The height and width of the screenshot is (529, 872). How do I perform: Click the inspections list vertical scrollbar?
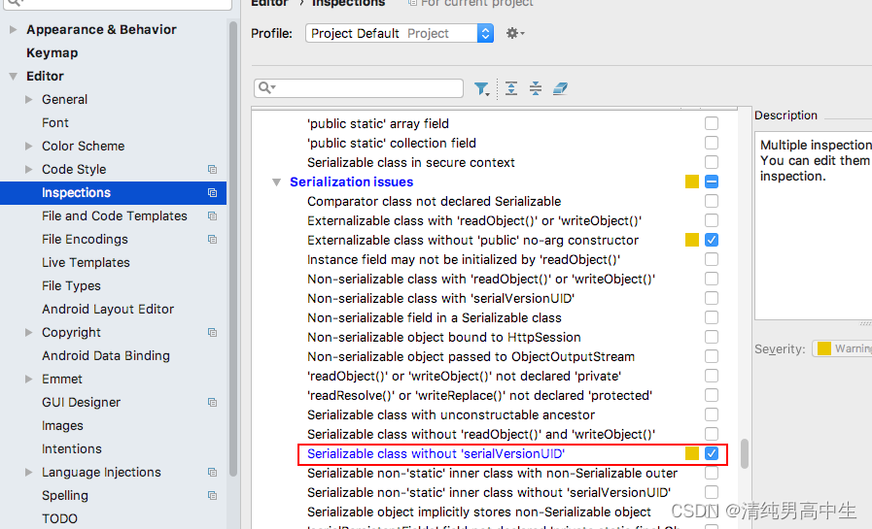coord(744,453)
